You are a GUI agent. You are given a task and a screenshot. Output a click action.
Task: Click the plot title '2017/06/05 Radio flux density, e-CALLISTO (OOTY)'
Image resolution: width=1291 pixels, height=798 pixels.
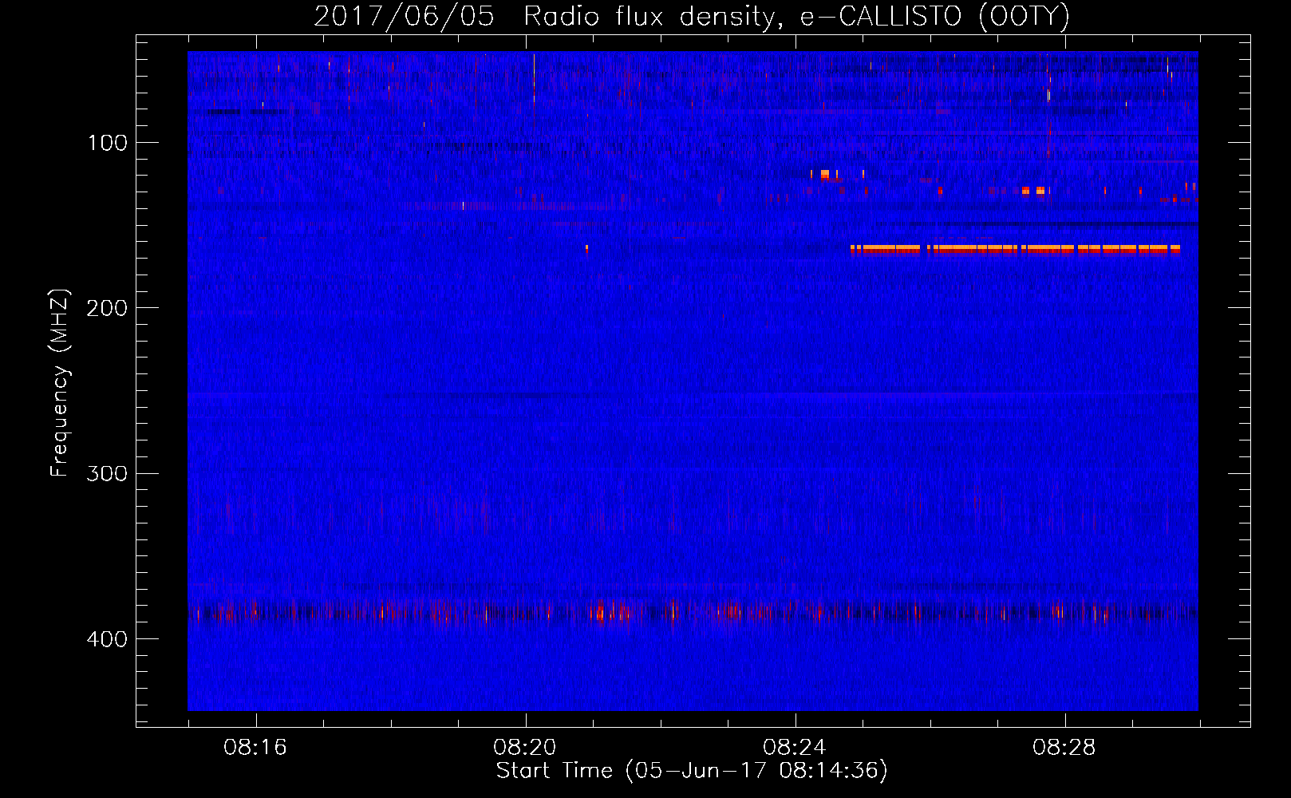692,16
